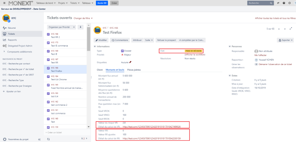The height and width of the screenshot is (142, 296).
Task: Go to next ticket with down chevron
Action: (285, 29)
